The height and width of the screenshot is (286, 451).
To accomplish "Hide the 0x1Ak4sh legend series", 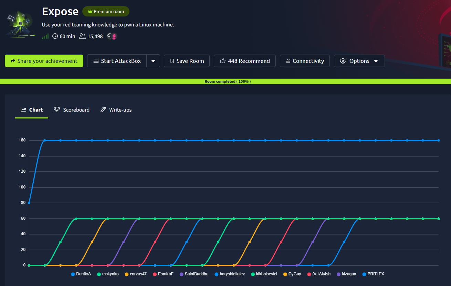I will point(319,274).
